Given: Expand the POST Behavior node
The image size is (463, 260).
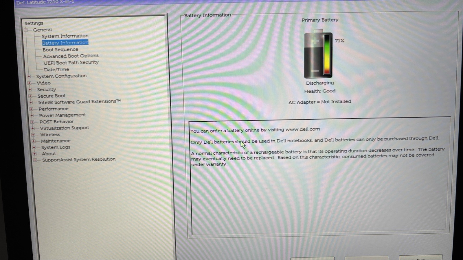Looking at the screenshot, I should click(32, 122).
